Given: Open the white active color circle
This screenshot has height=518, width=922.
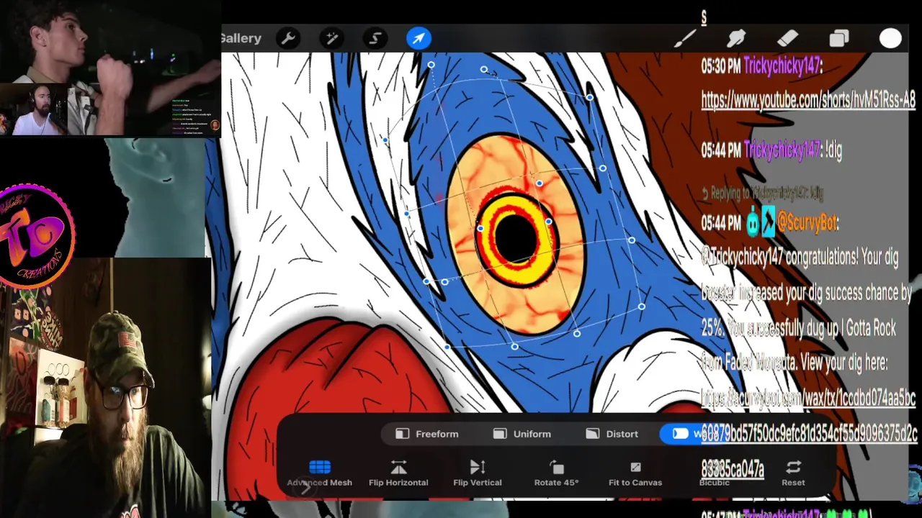Looking at the screenshot, I should click(890, 38).
